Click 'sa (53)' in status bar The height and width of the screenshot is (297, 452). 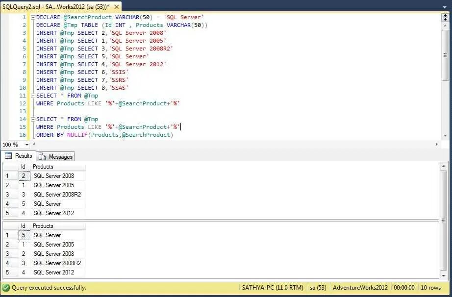tap(318, 288)
